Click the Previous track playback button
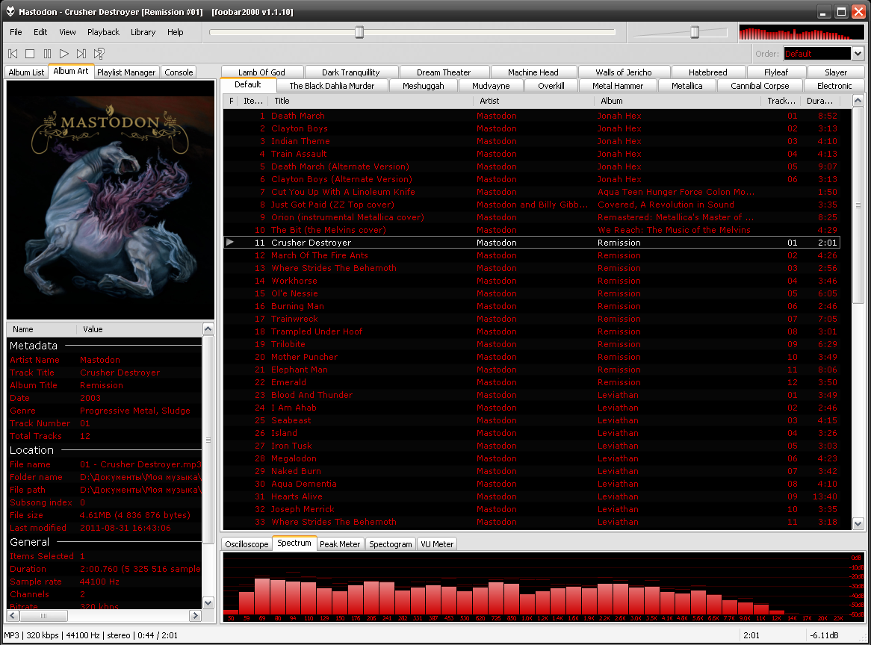This screenshot has width=871, height=645. click(x=13, y=54)
